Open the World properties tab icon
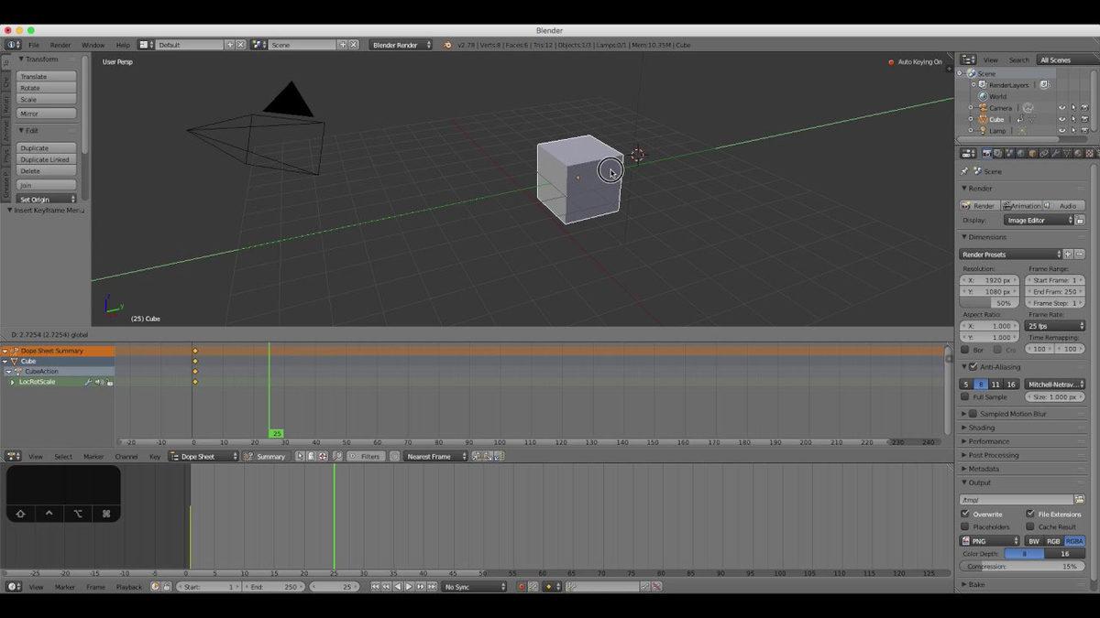The height and width of the screenshot is (618, 1100). pos(1020,156)
